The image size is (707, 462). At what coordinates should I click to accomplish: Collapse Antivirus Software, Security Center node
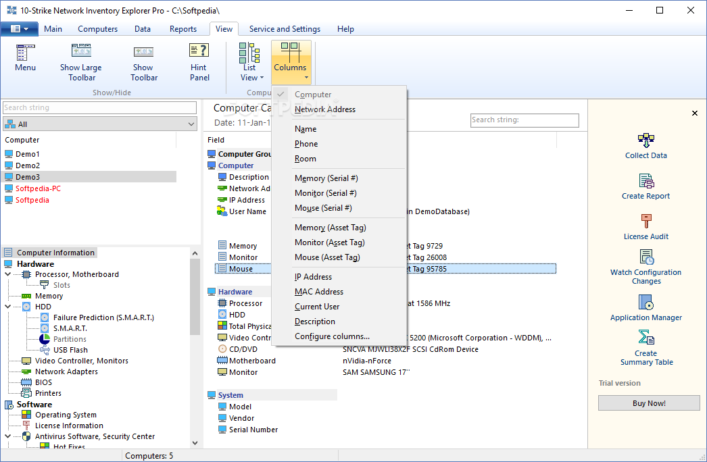point(8,436)
